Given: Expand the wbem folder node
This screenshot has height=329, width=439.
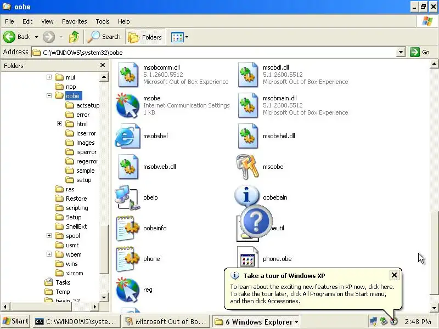Looking at the screenshot, I should [49, 254].
